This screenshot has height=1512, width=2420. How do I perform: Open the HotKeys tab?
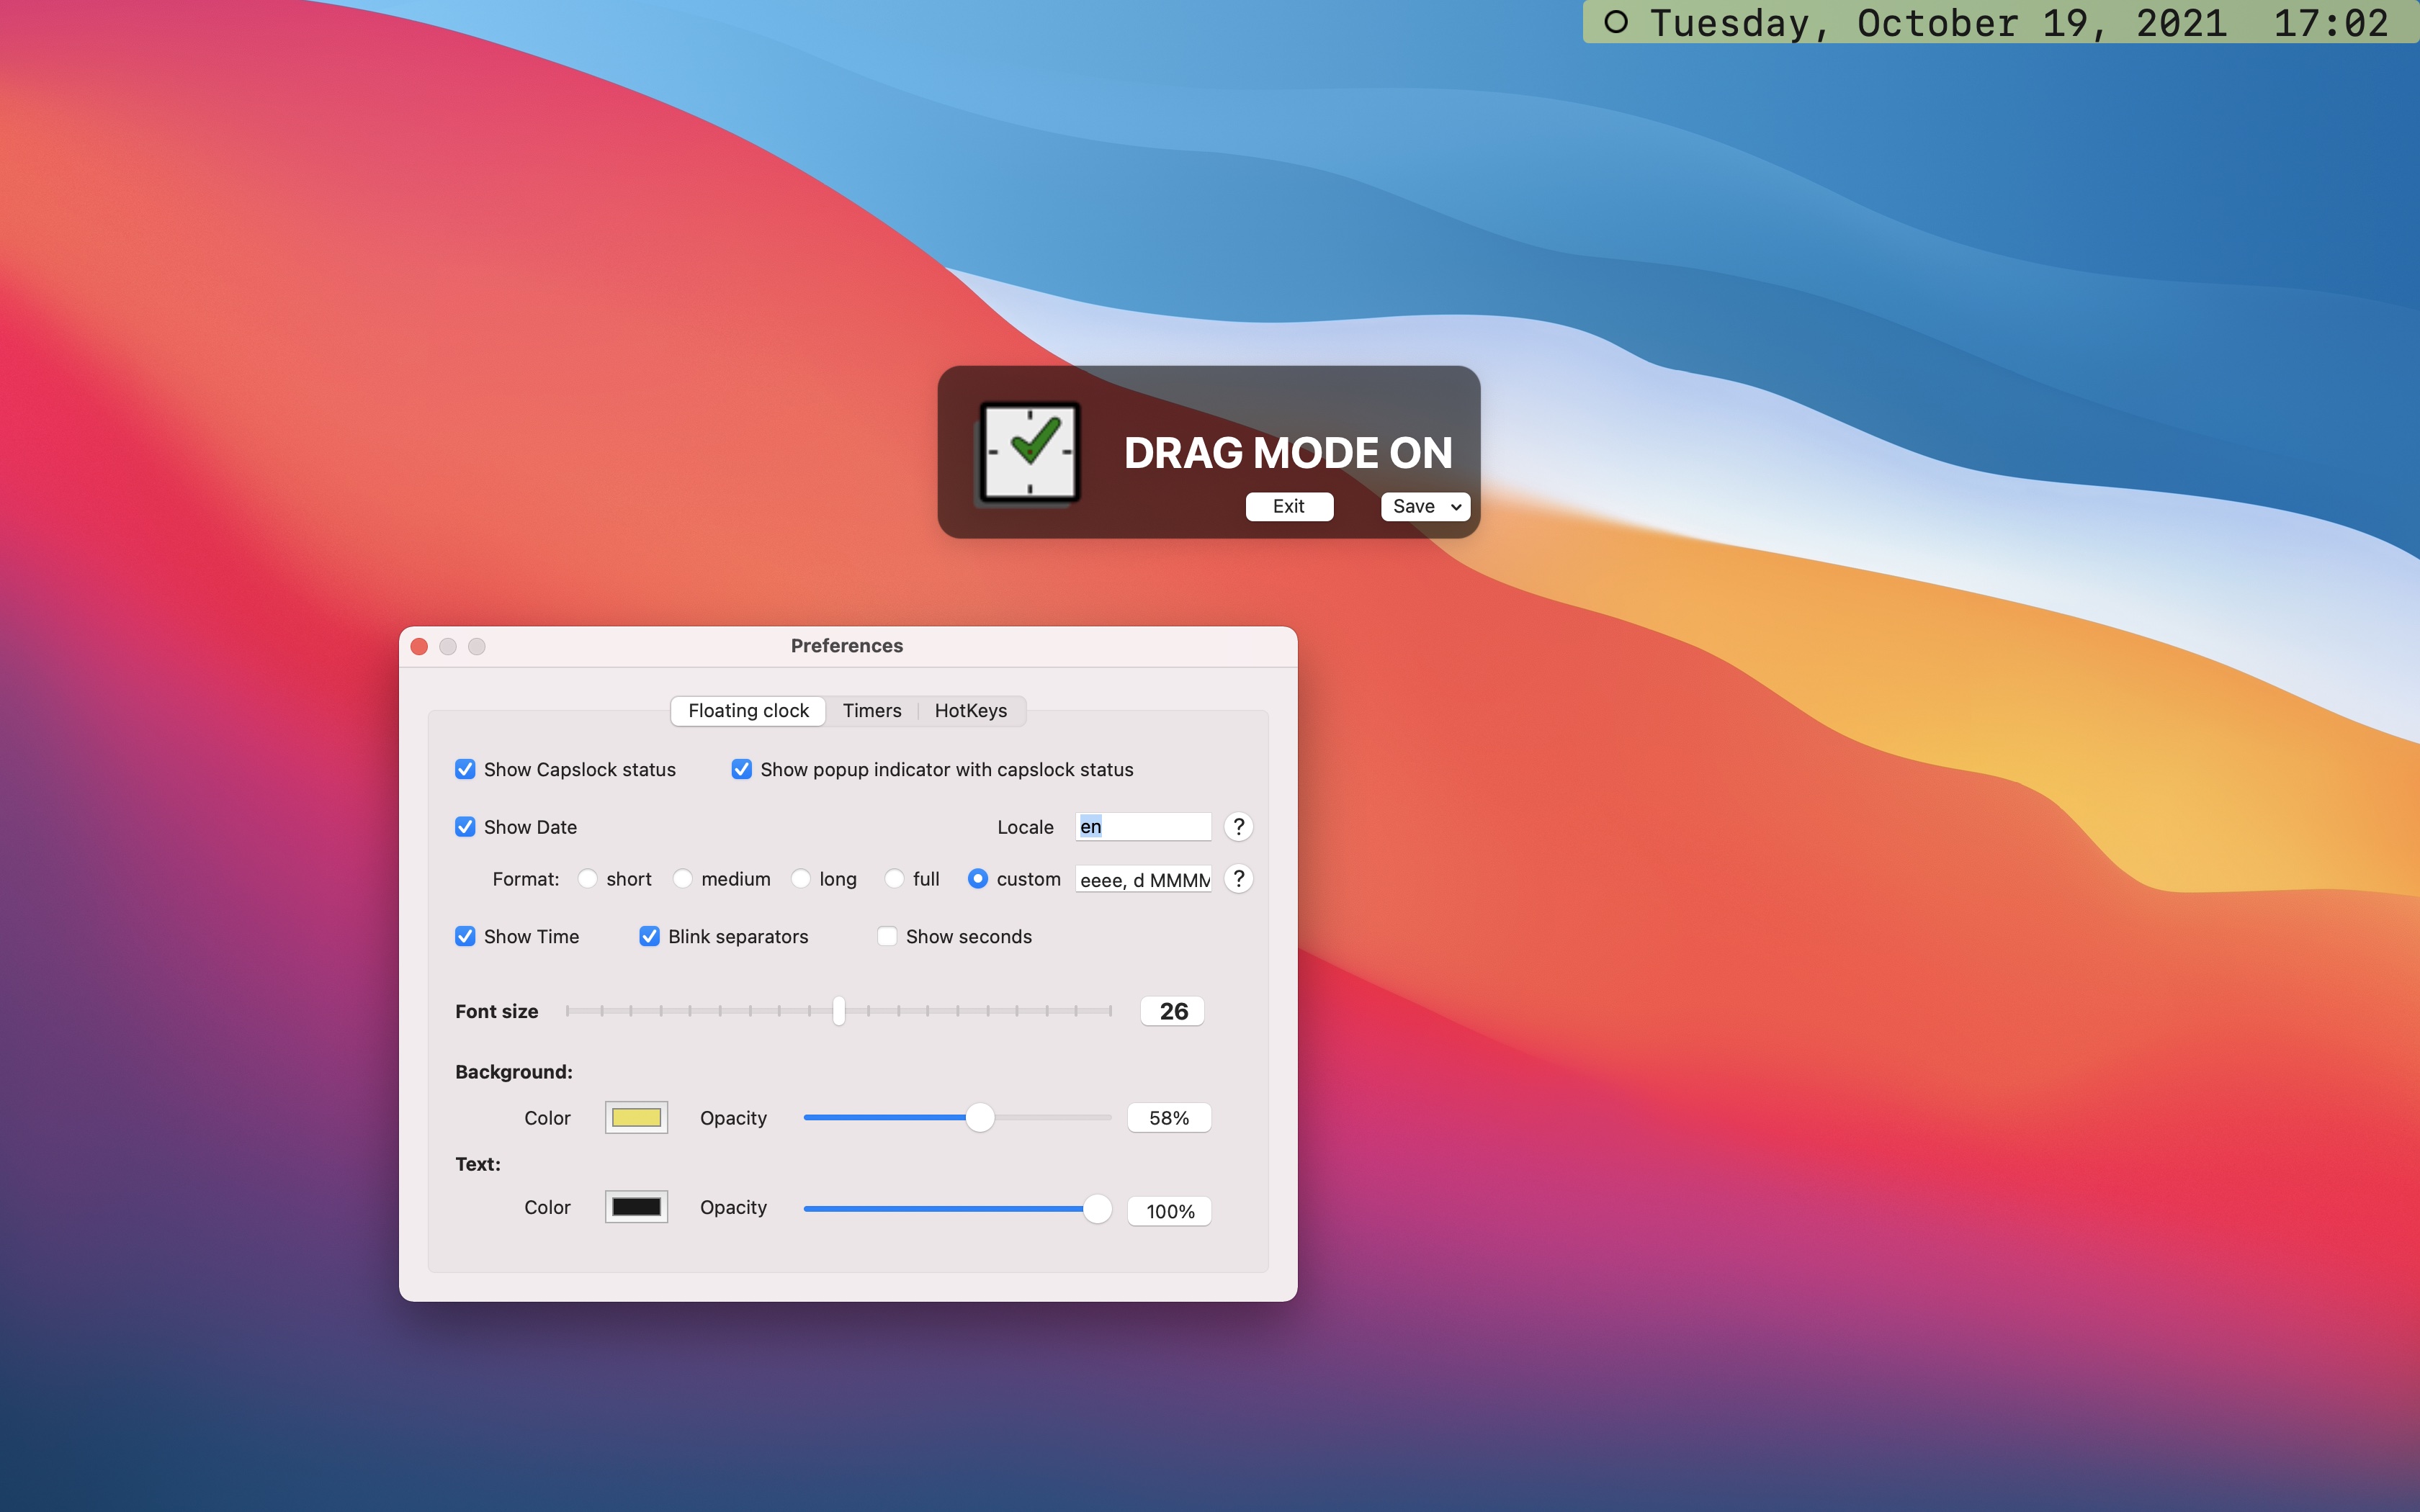pos(970,710)
